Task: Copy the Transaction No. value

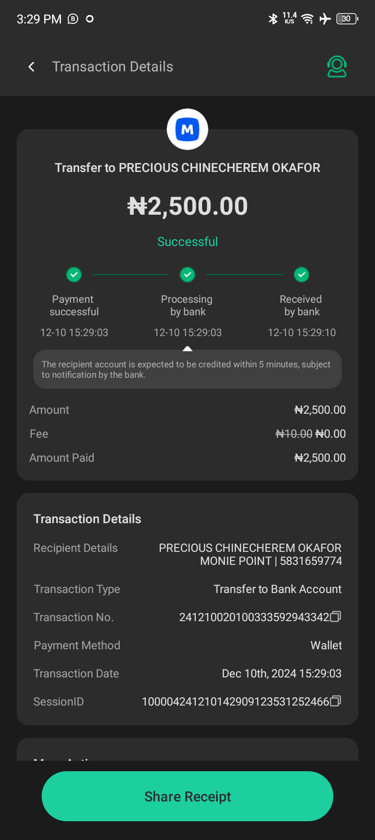Action: coord(336,617)
